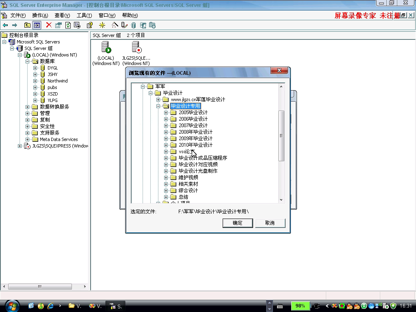
Task: Select the 管理 node in tree
Action: point(45,113)
